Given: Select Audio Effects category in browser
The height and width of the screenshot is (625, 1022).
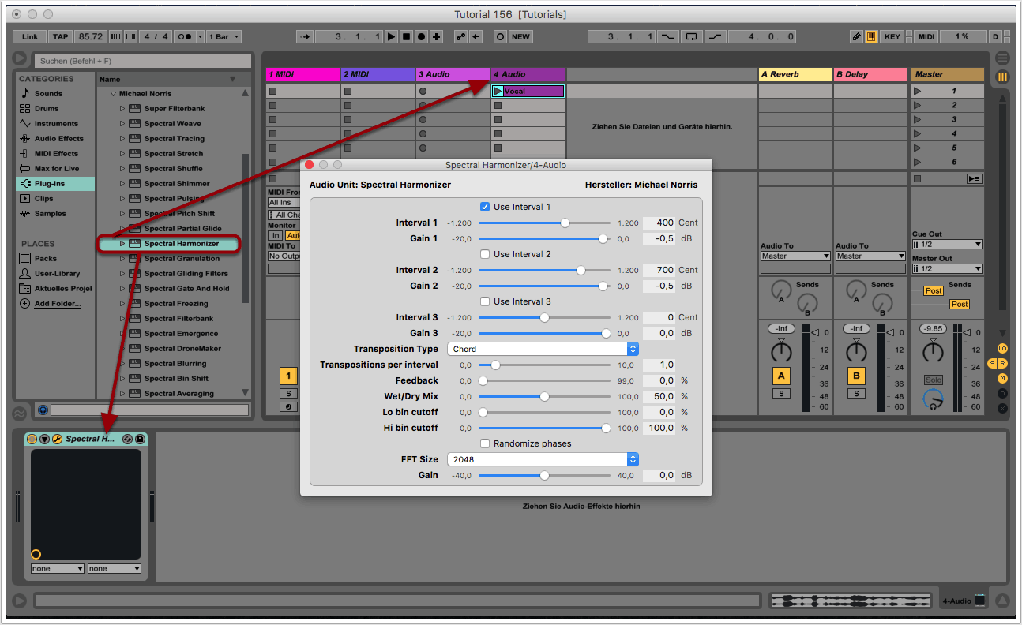Looking at the screenshot, I should point(58,139).
